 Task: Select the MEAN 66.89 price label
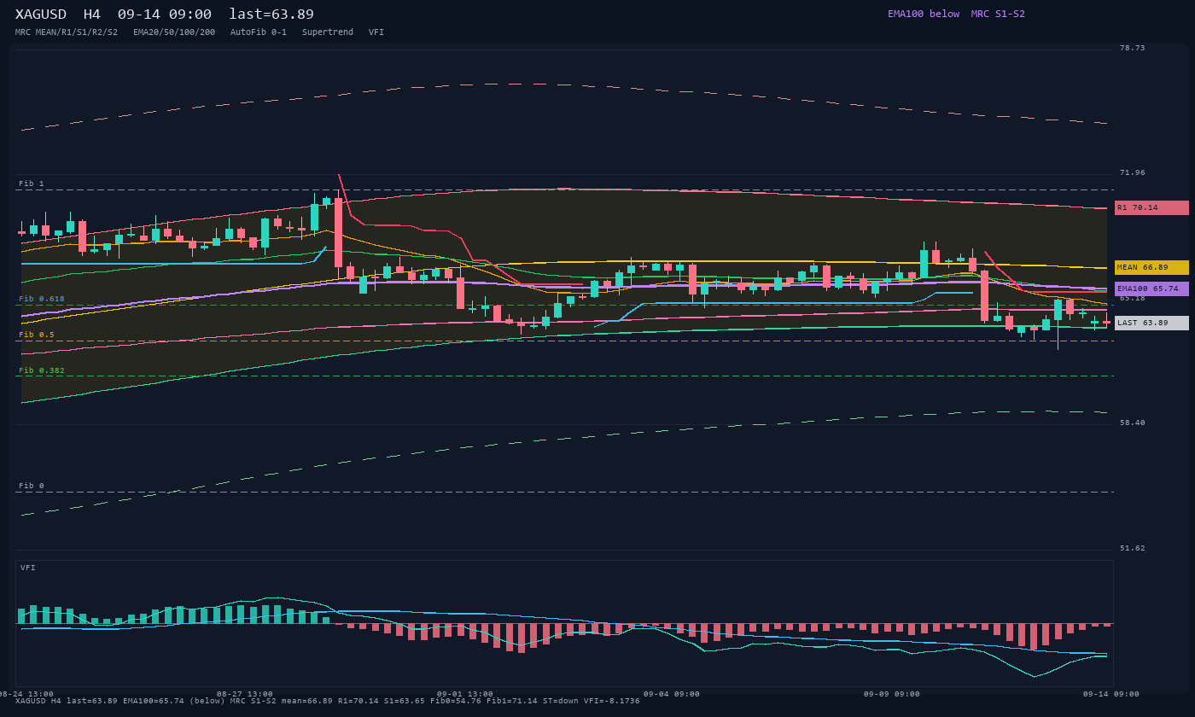coord(1151,267)
